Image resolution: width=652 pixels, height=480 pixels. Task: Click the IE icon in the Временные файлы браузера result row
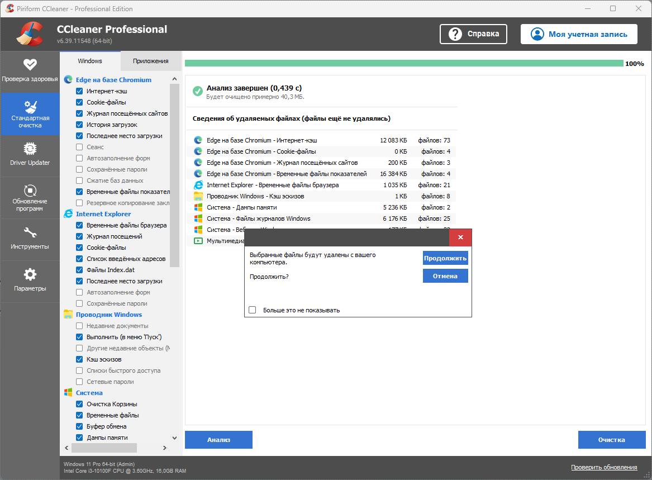tap(198, 185)
